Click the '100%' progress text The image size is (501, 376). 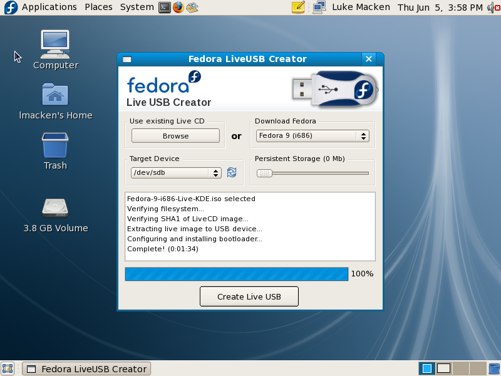tap(362, 274)
